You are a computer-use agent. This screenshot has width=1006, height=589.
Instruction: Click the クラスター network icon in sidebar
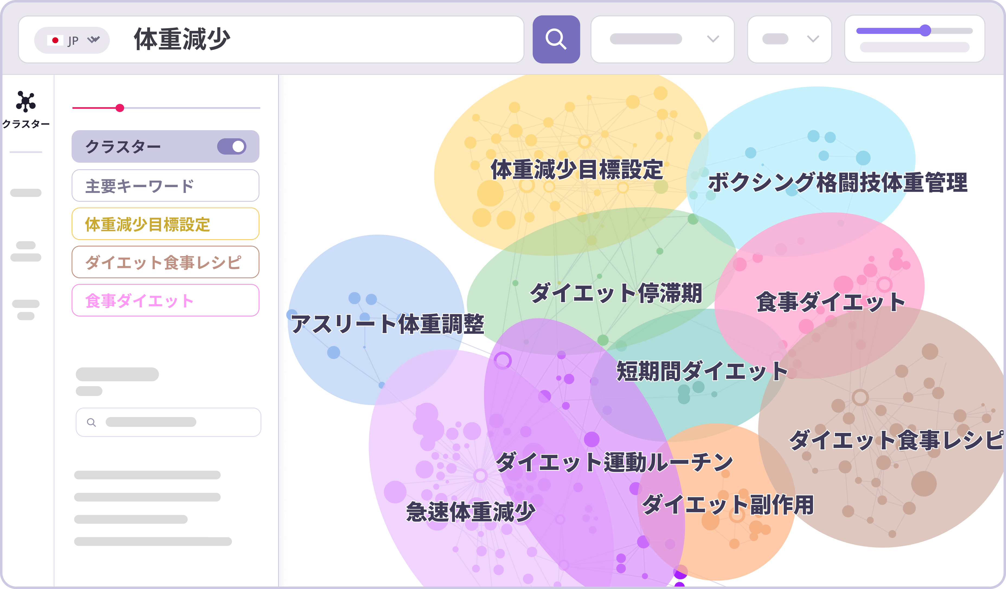25,101
